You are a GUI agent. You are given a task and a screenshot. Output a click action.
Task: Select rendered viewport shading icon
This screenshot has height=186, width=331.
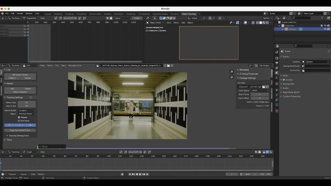click(267, 23)
